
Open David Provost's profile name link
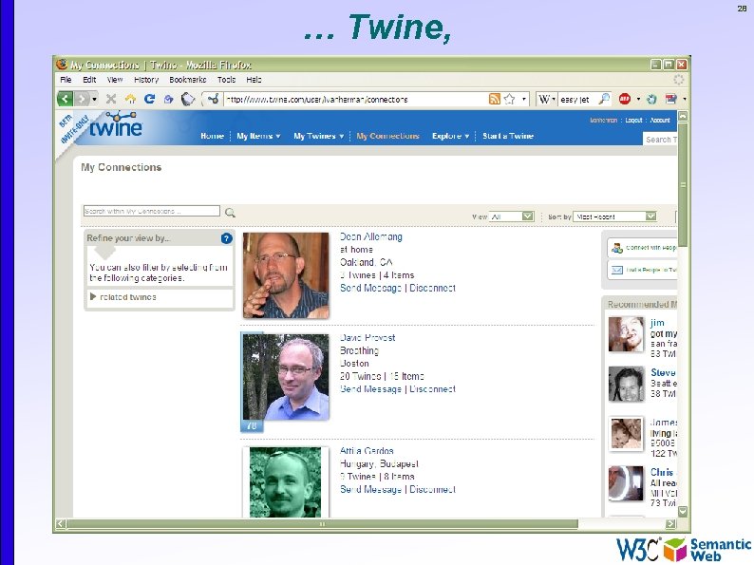(x=368, y=338)
